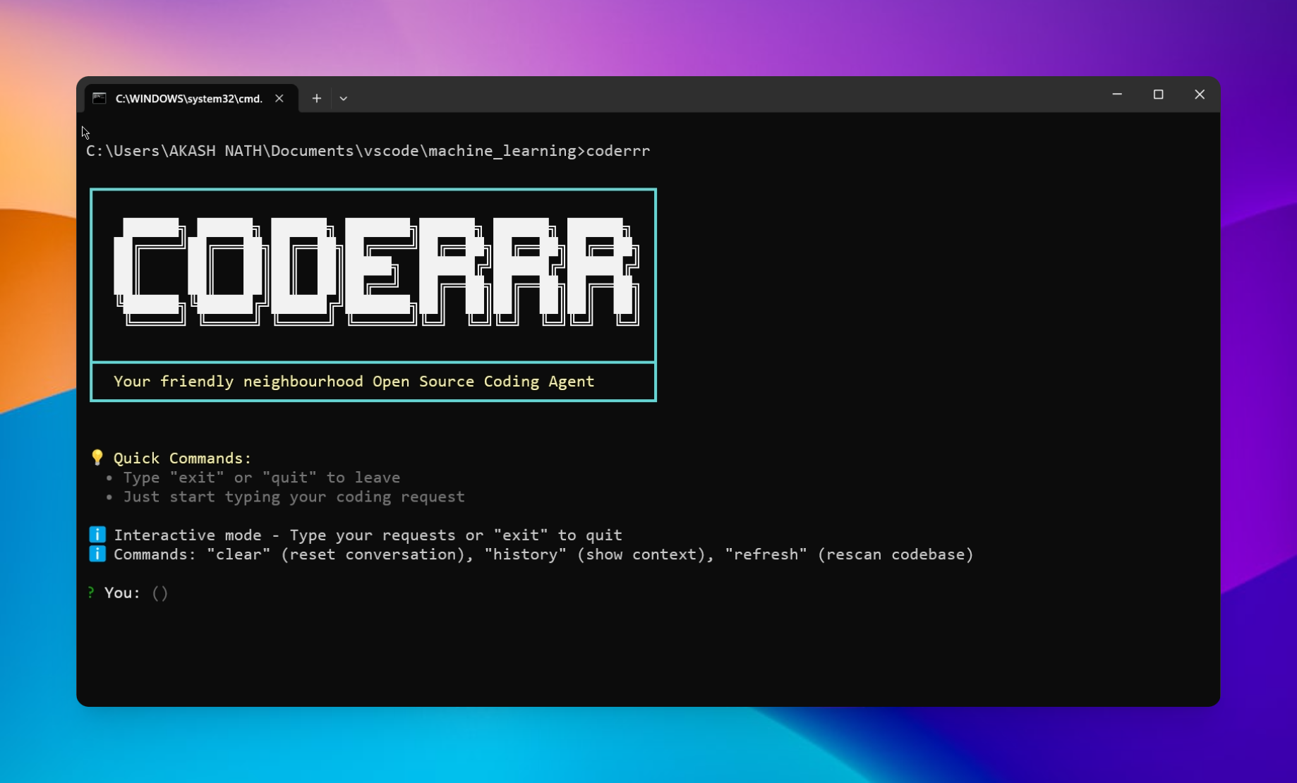
Task: Click the mouse cursor arrow area near top left
Action: click(85, 133)
